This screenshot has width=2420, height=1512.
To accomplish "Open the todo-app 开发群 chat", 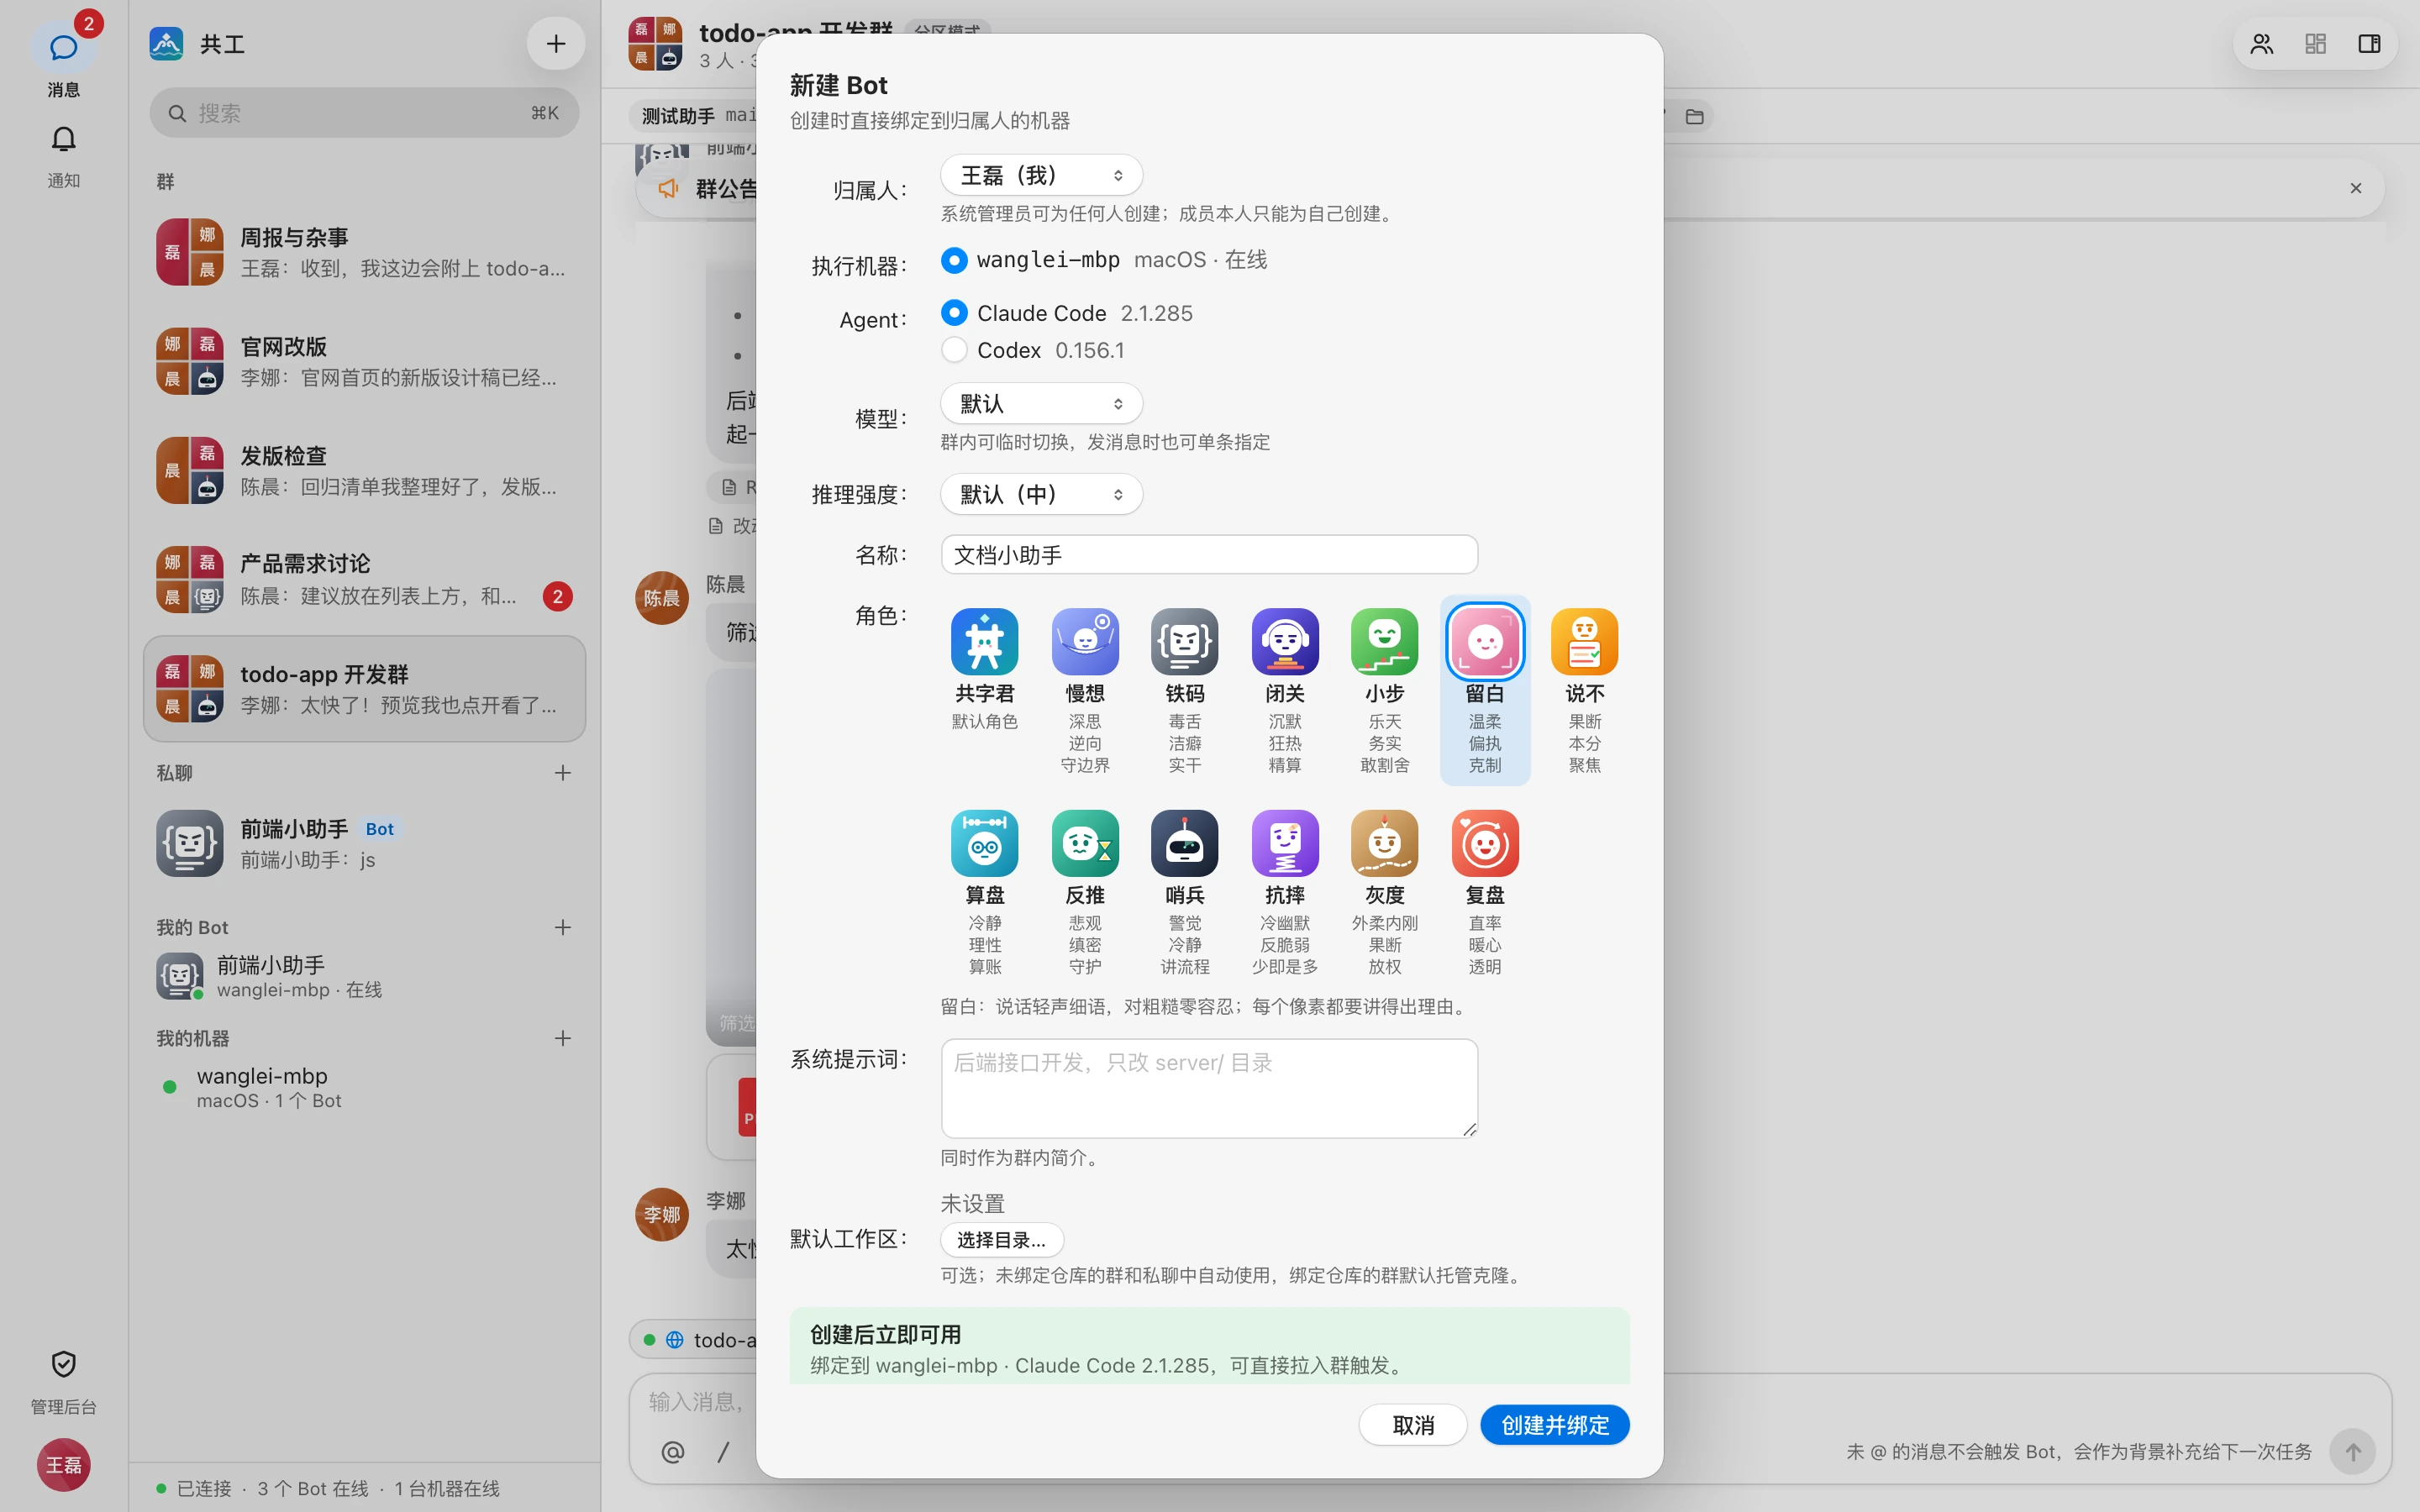I will coord(364,689).
